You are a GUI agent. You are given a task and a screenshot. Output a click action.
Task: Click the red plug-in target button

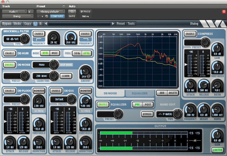coord(224,12)
